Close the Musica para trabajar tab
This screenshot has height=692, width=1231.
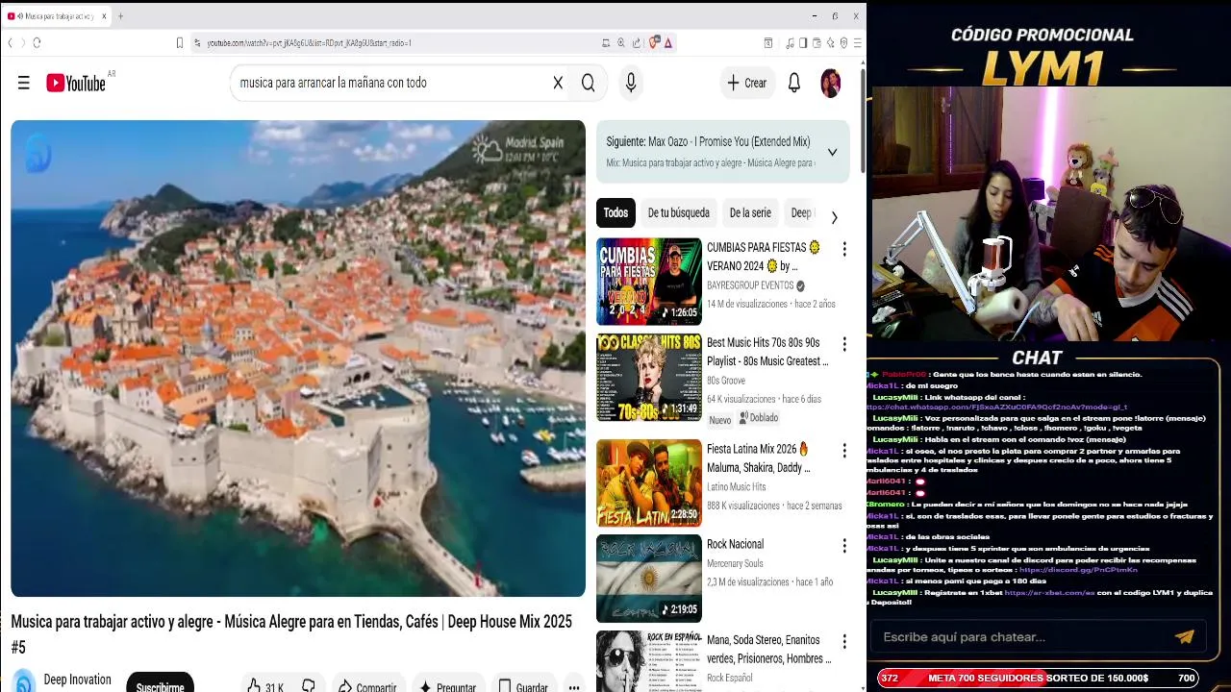point(102,16)
